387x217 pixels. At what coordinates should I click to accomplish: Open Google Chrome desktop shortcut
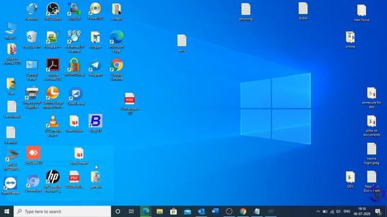click(x=117, y=69)
